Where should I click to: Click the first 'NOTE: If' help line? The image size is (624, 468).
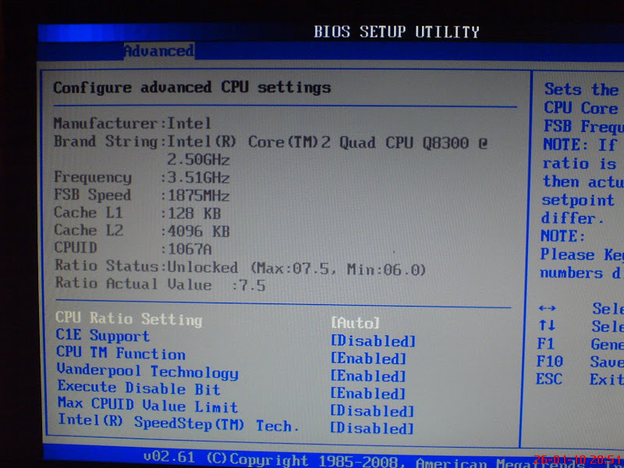click(x=580, y=144)
